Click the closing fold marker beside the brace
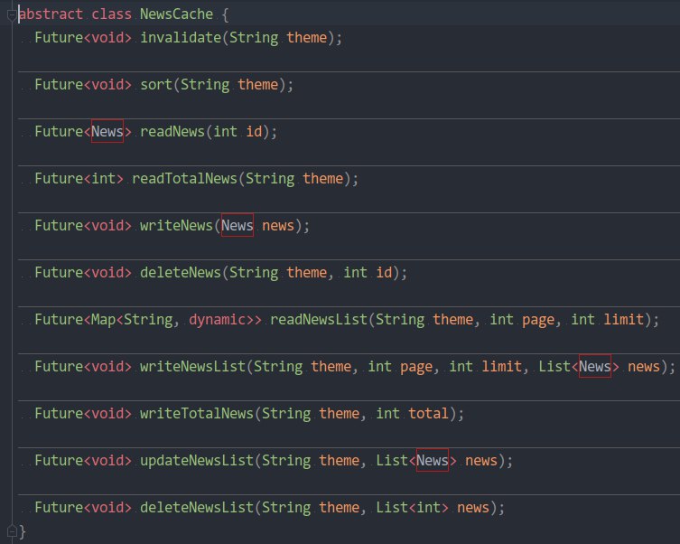The image size is (680, 544). point(12,530)
